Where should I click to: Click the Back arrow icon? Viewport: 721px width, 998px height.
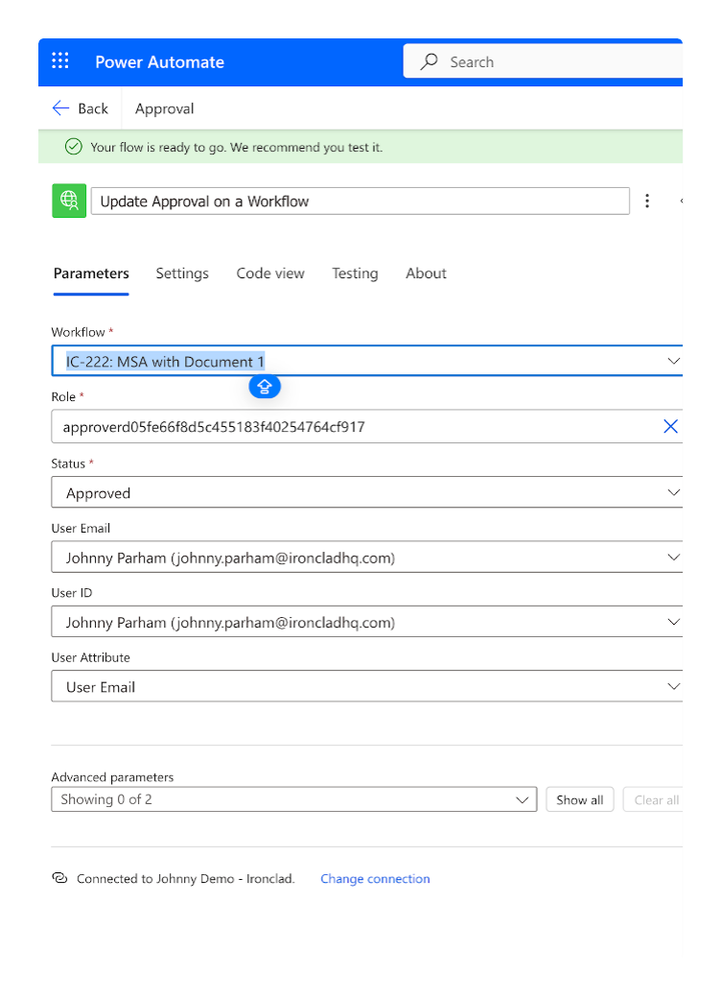60,108
